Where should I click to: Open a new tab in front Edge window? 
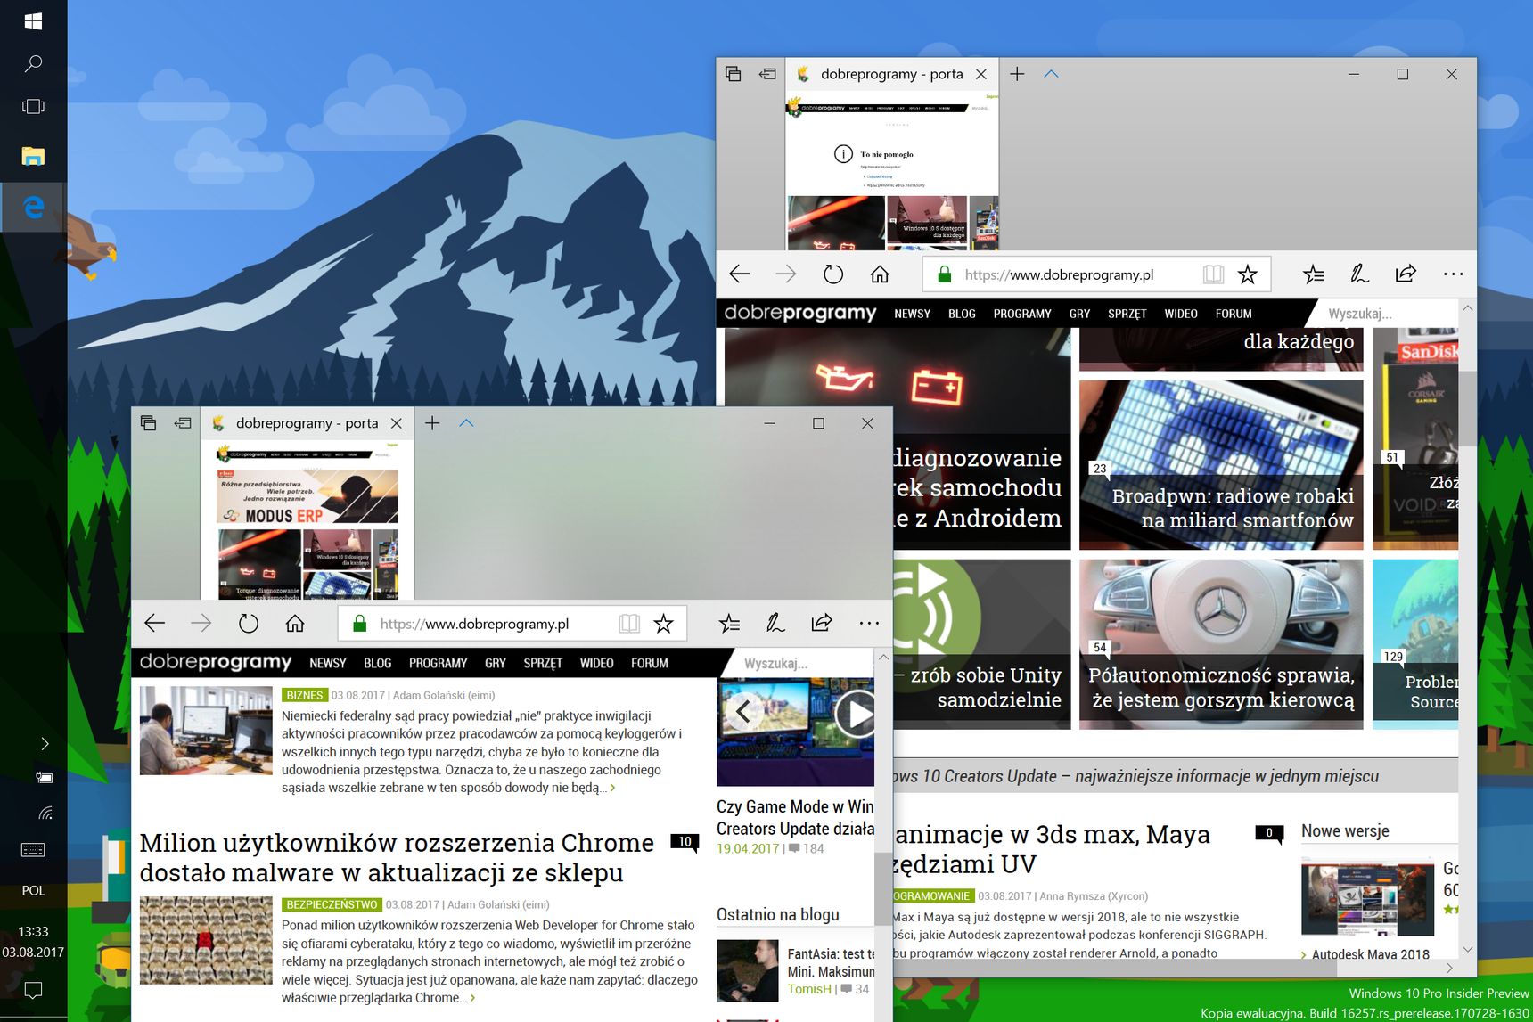click(x=432, y=423)
